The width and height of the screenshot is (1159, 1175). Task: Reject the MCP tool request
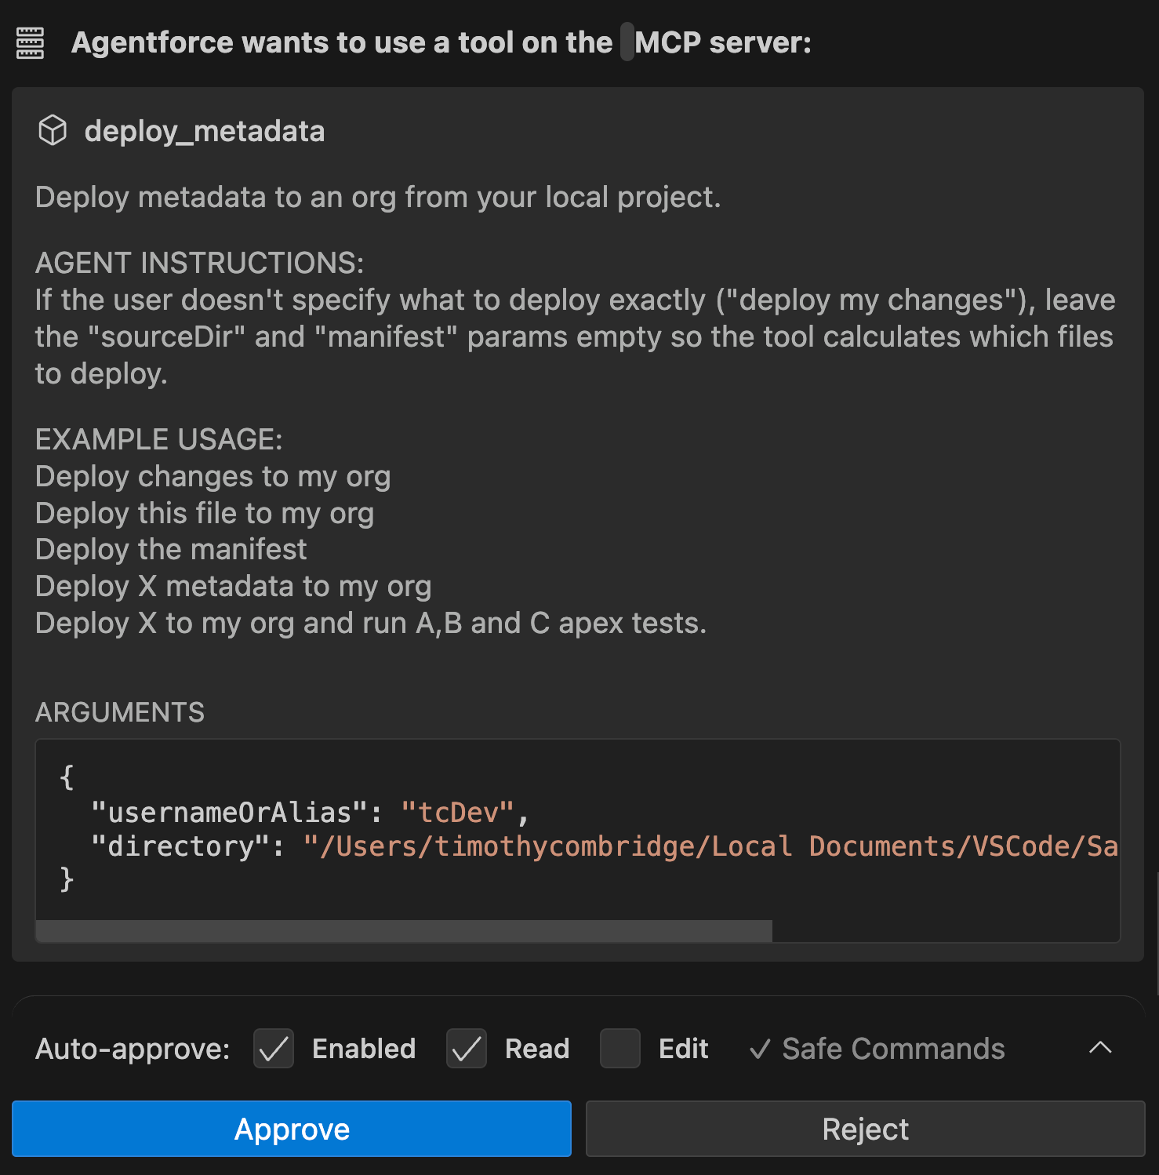point(865,1129)
